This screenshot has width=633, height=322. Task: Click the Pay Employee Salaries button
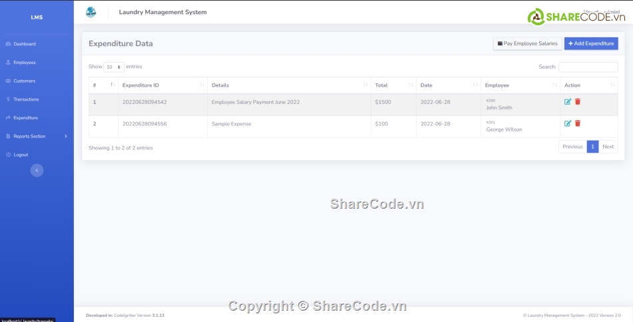[x=526, y=43]
